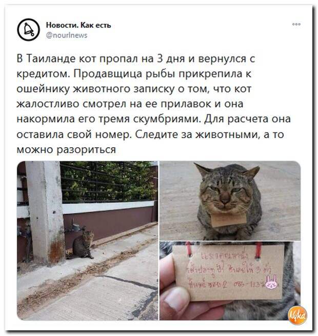Viewport: 318px width, 336px height.
Task: Click the tweet text about Thailand cat
Action: pos(153,104)
